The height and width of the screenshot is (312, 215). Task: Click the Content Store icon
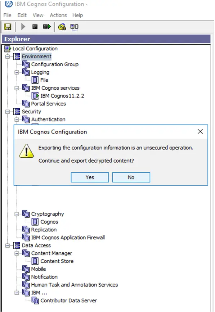[35, 261]
